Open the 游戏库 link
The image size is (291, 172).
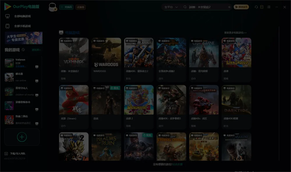(x=36, y=50)
